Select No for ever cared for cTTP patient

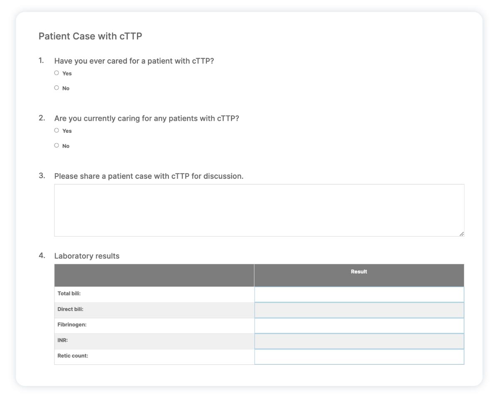coord(56,88)
